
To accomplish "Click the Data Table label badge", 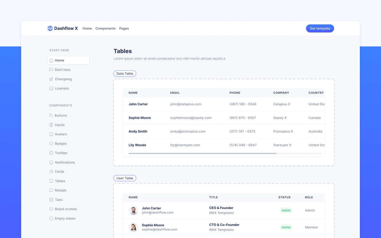I will pos(125,74).
